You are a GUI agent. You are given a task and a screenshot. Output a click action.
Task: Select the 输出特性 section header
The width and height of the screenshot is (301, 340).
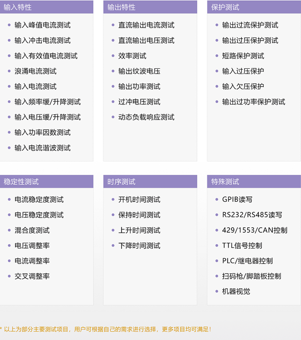point(121,7)
